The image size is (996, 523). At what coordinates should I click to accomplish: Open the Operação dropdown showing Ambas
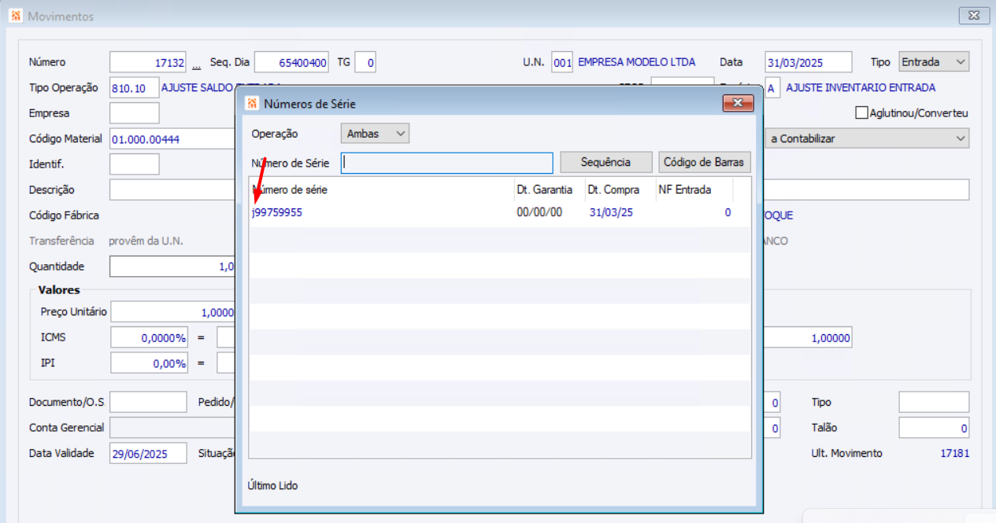(x=376, y=134)
